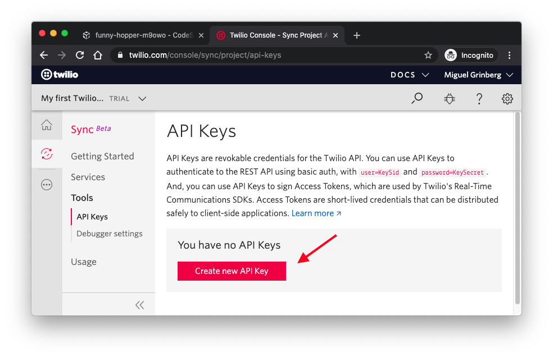Click the help question mark icon
553x357 pixels.
479,98
